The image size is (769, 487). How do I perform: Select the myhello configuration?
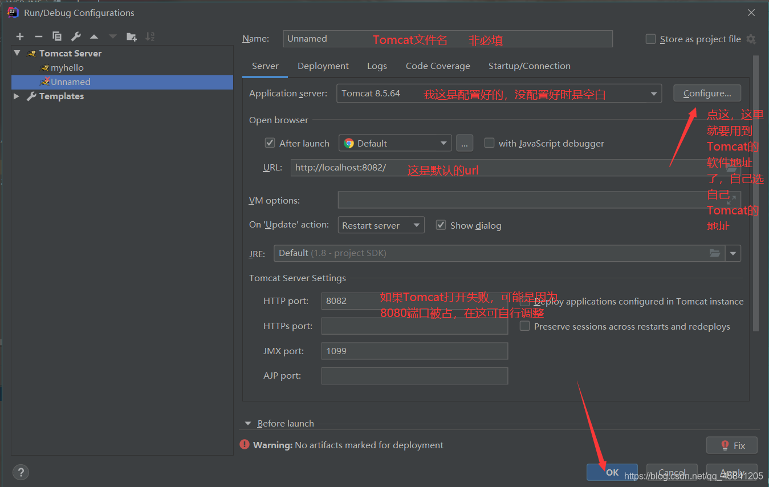[67, 67]
